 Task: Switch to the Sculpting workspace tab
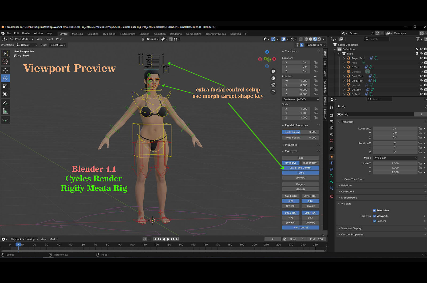93,34
